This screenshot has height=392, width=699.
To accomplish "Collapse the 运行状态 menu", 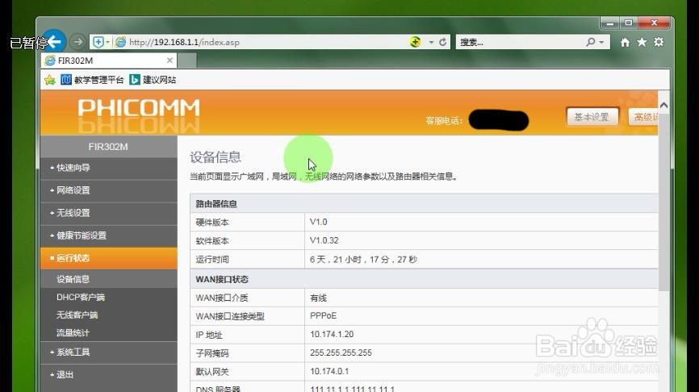I will [x=108, y=258].
